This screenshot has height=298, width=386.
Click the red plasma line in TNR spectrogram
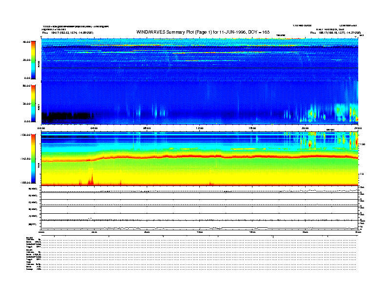200,157
